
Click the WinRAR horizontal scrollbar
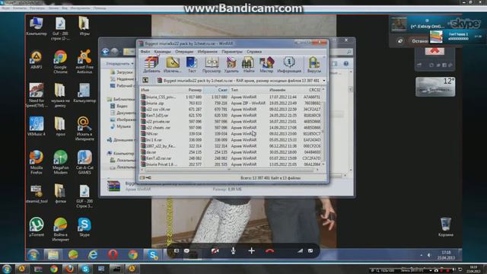[x=230, y=170]
